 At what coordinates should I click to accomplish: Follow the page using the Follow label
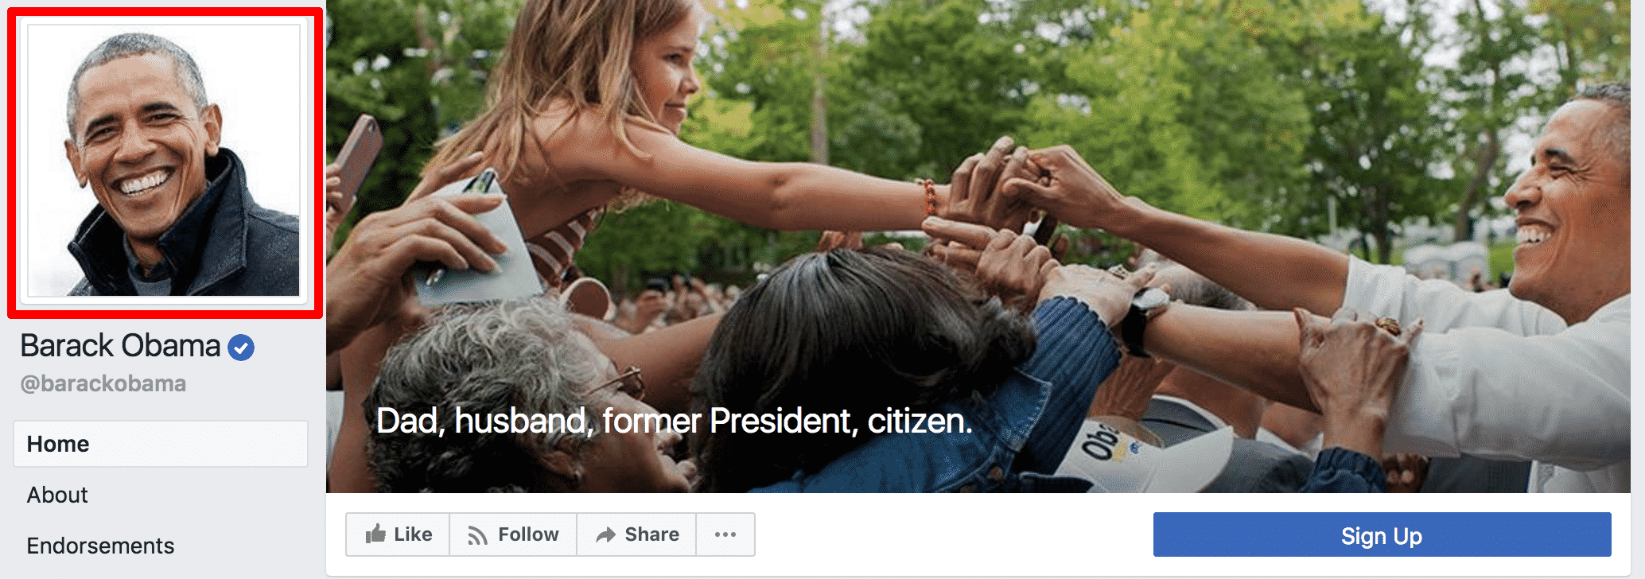pyautogui.click(x=528, y=534)
